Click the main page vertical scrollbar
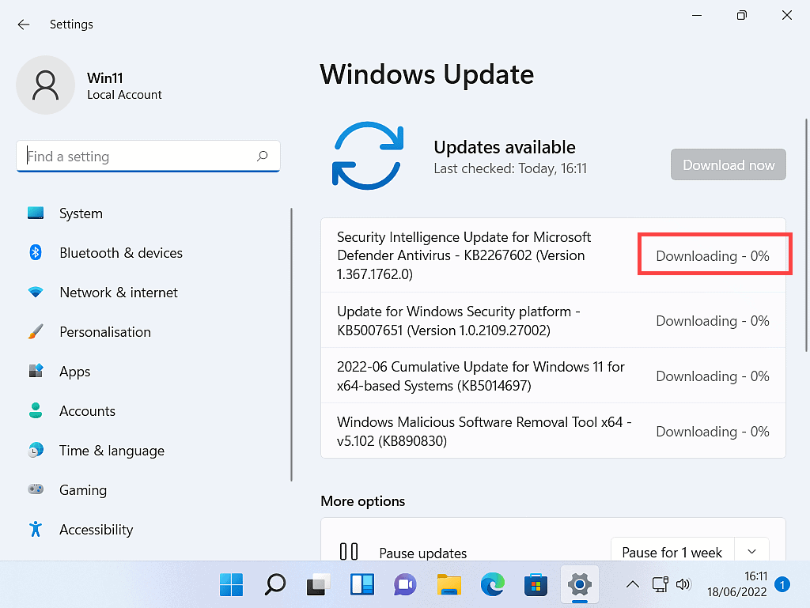The width and height of the screenshot is (810, 608). [805, 237]
